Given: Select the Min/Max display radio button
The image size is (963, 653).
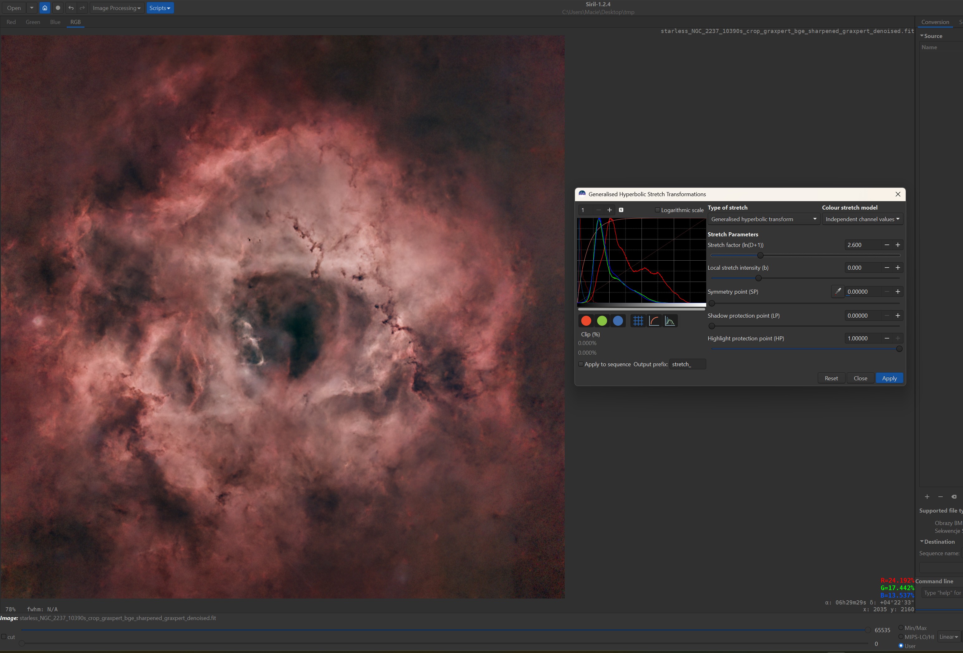Looking at the screenshot, I should click(x=901, y=628).
